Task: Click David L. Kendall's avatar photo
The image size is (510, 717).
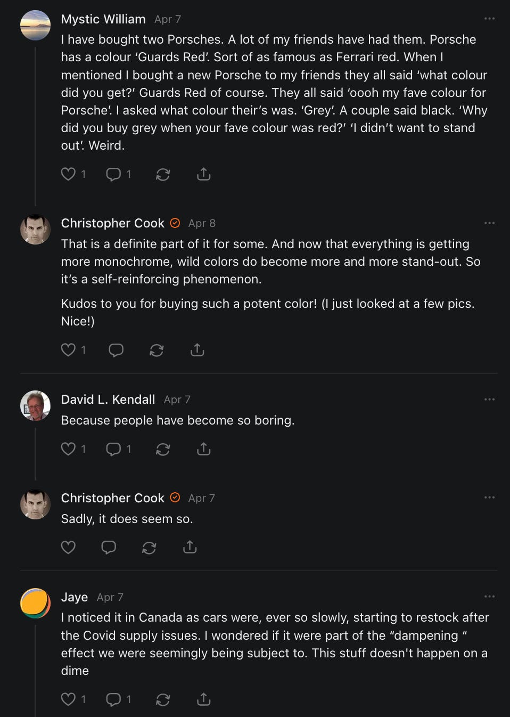Action: pos(35,406)
